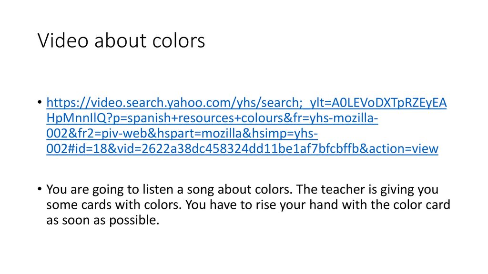Click the text as soon as possible
Image resolution: width=488 pixels, height=274 pixels.
tap(103, 220)
